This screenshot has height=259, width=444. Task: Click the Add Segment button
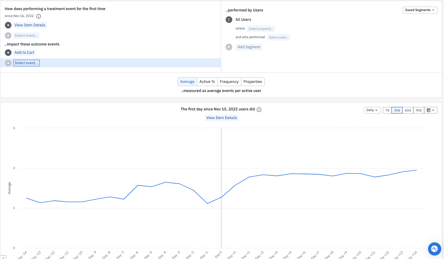pos(249,47)
